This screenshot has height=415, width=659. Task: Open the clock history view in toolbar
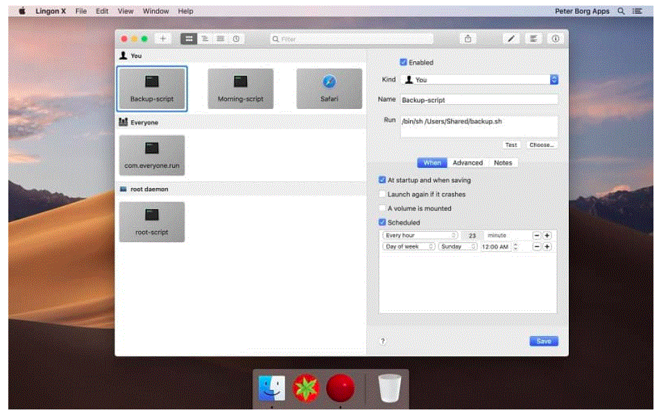tap(236, 39)
